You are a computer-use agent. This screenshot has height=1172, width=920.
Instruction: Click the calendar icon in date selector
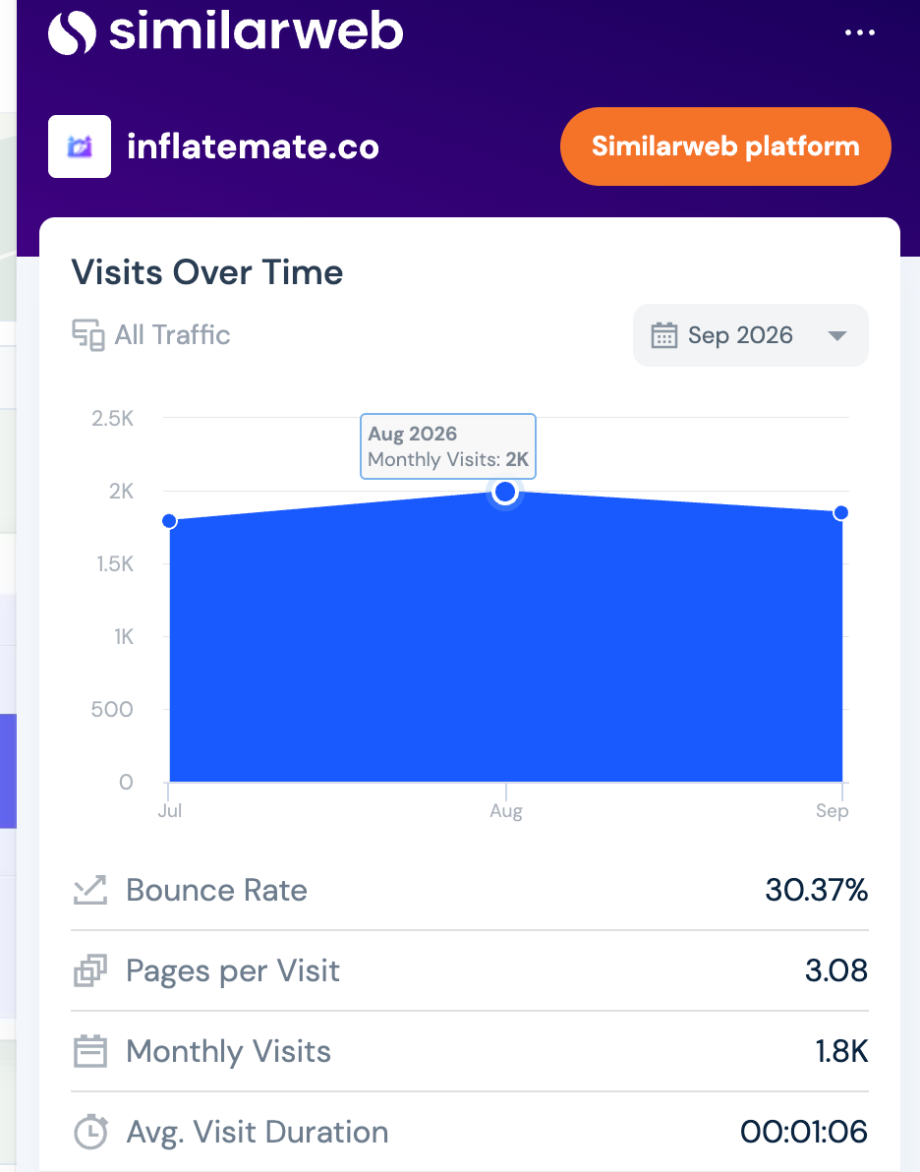click(663, 335)
